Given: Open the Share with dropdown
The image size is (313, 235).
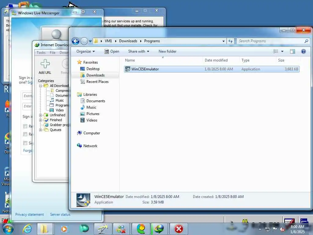Looking at the screenshot, I should [x=139, y=51].
